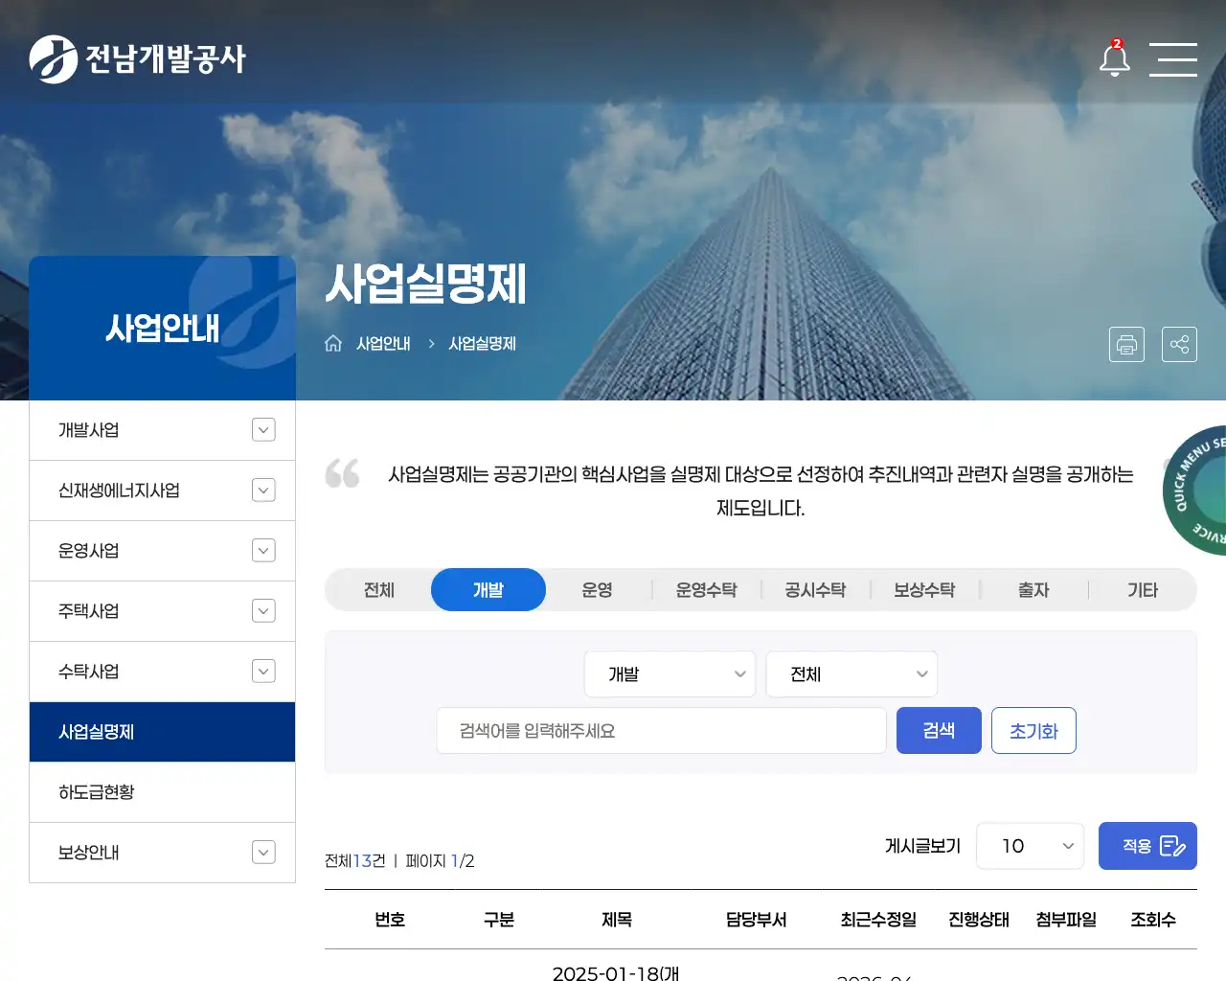This screenshot has height=981, width=1226.
Task: Click the 검색 search button
Action: tap(939, 731)
